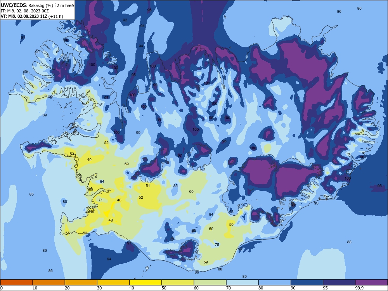Pick the 60–70 pale green legend swatch
The image size is (388, 291).
[x=210, y=282]
